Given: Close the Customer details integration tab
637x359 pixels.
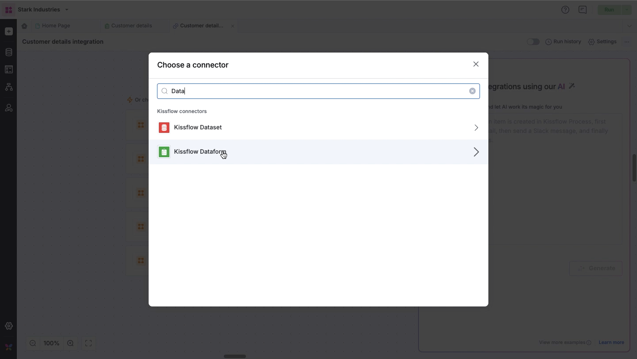Looking at the screenshot, I should click(233, 26).
